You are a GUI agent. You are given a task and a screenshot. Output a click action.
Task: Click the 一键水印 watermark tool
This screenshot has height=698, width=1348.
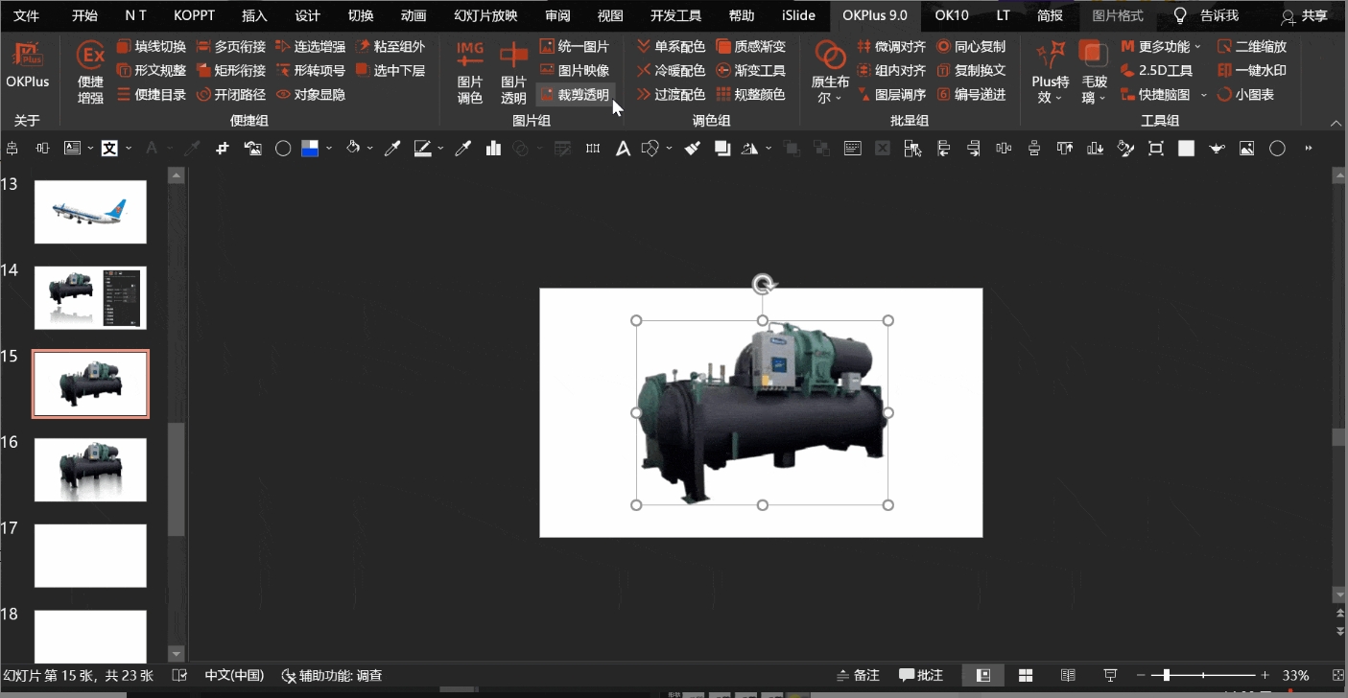point(1251,70)
